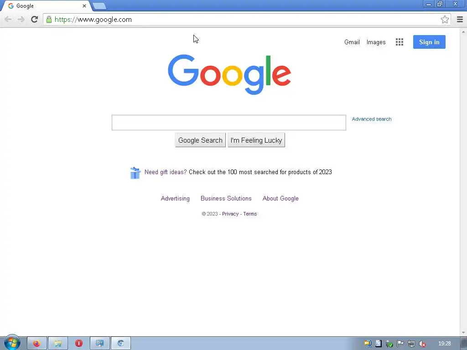
Task: Open the Advertising link
Action: (x=175, y=199)
